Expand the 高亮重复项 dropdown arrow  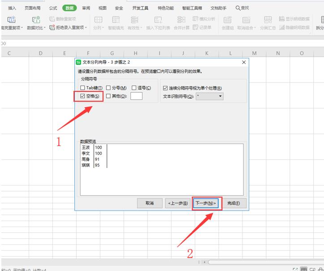click(22, 27)
